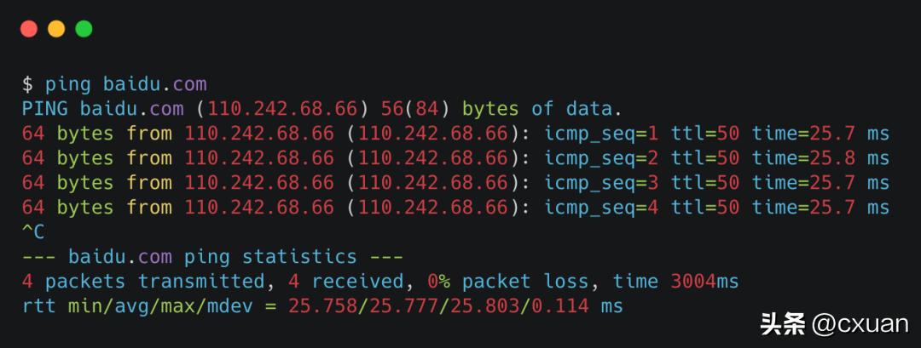The image size is (921, 348).
Task: Click the "3004ms" total time value
Action: pyautogui.click(x=704, y=281)
